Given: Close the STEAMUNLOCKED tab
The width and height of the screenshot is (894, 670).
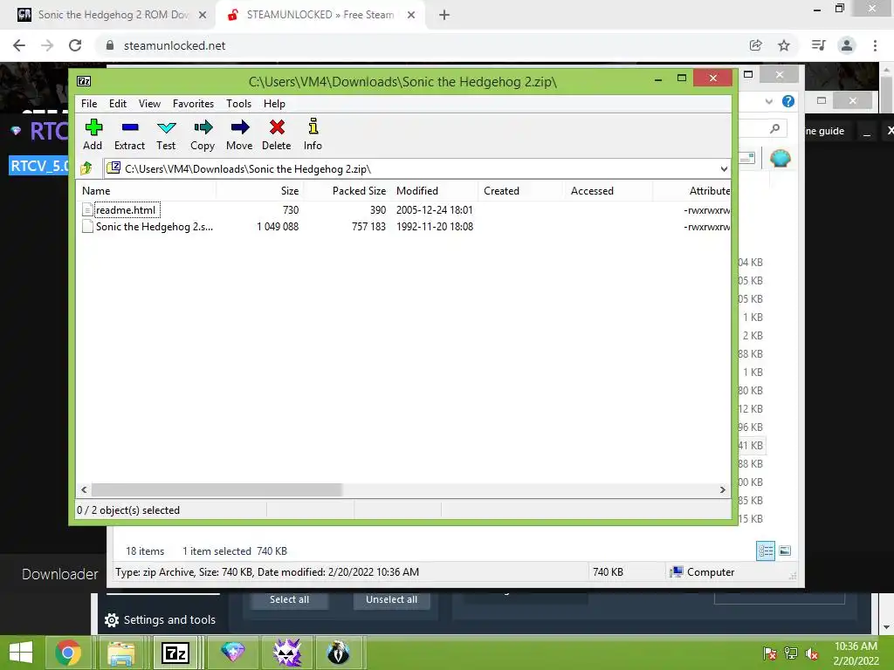Looking at the screenshot, I should (x=411, y=15).
